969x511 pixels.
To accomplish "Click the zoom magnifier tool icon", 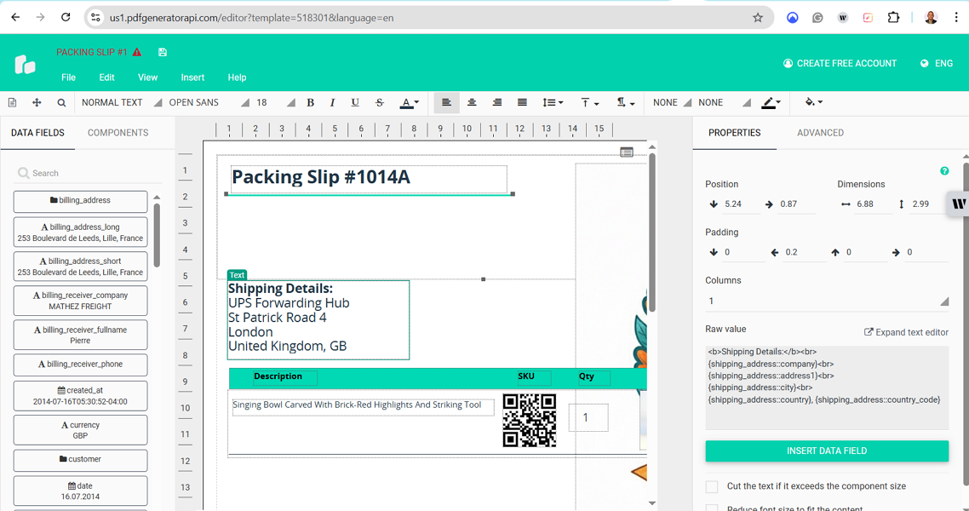I will coord(61,102).
